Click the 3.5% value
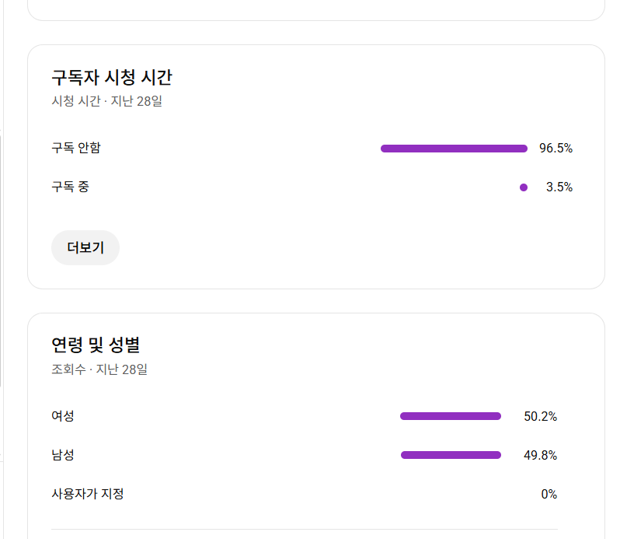 pos(559,187)
